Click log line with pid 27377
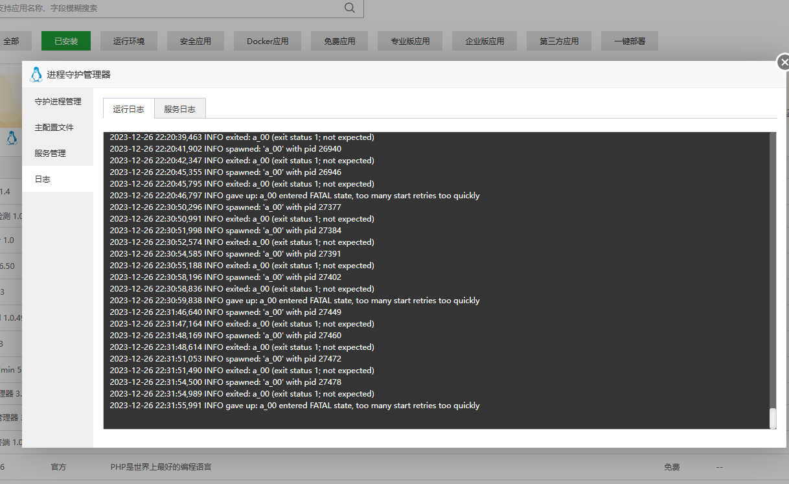The image size is (789, 484). click(x=225, y=207)
